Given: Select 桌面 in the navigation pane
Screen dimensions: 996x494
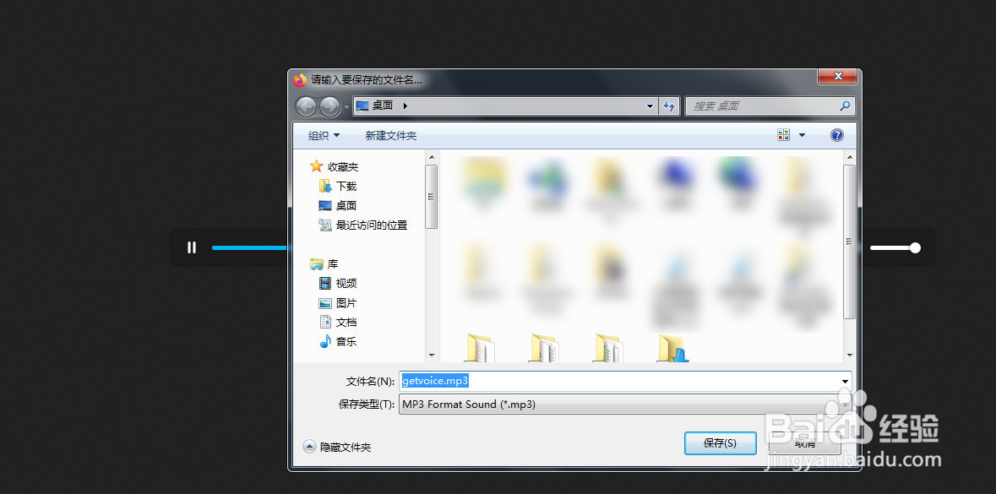Looking at the screenshot, I should click(x=346, y=206).
